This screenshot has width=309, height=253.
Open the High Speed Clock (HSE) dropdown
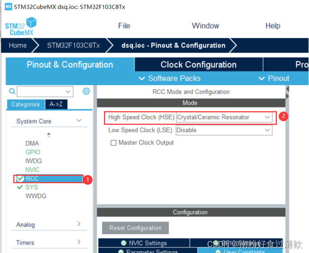(224, 117)
